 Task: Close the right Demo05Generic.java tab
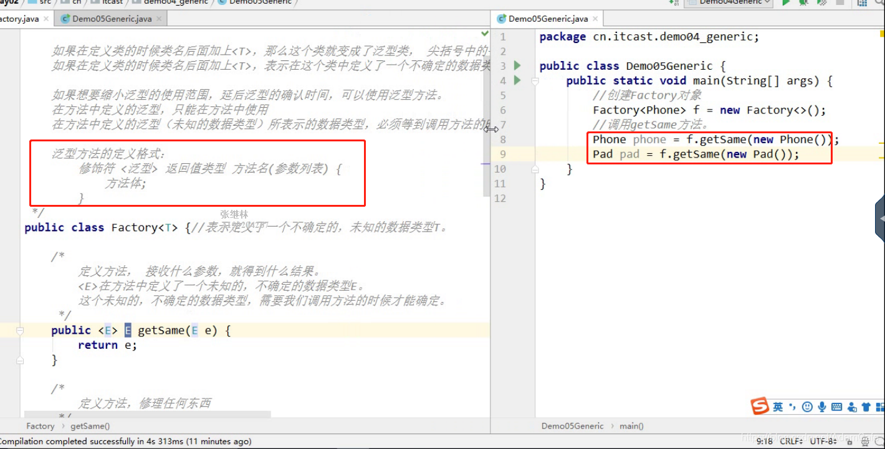click(x=595, y=19)
